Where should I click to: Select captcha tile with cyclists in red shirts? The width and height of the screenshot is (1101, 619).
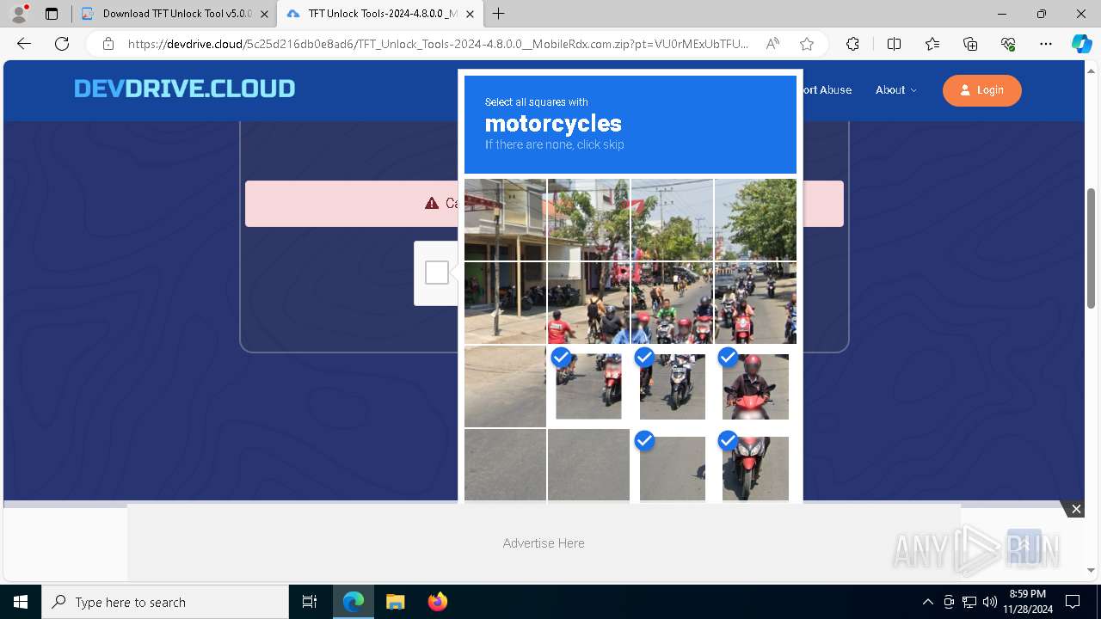click(x=588, y=303)
